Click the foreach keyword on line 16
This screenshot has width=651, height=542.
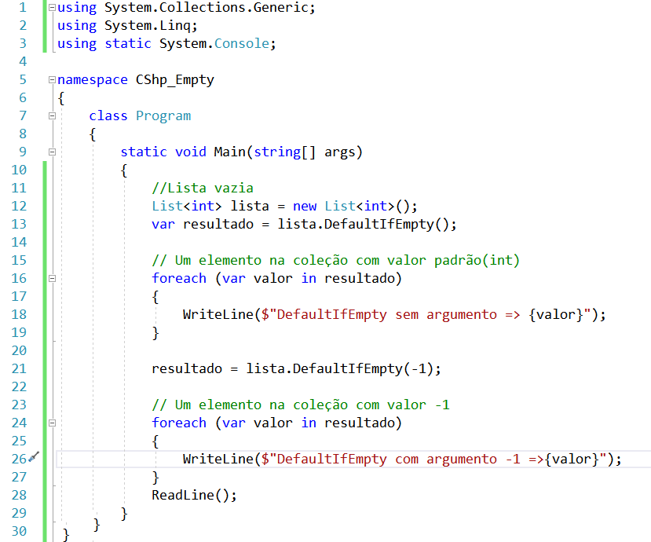179,278
